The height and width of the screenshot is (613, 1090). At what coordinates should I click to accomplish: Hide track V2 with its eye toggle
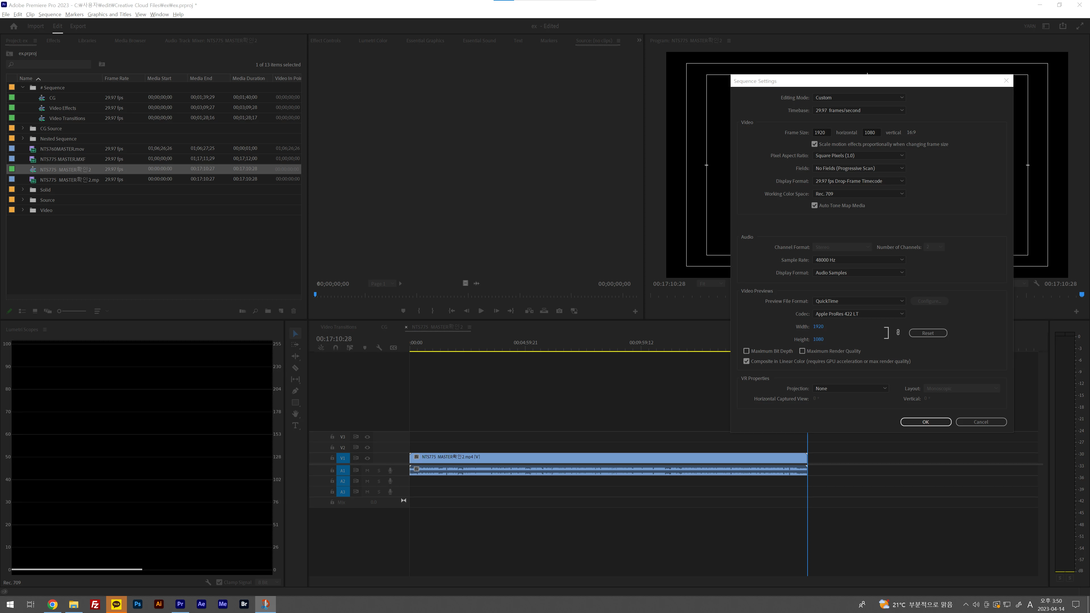[367, 448]
